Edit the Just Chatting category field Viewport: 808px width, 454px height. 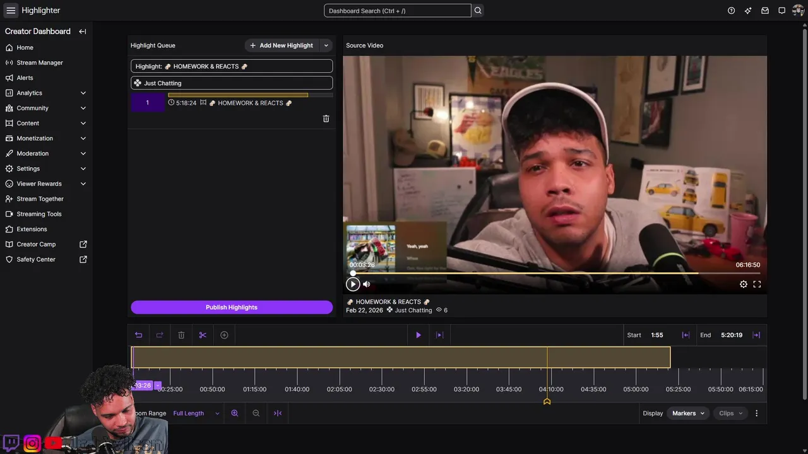[x=232, y=83]
